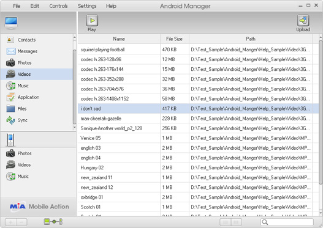Open computer Photos camera item
Viewport: 323px width, 228px height.
(x=37, y=62)
